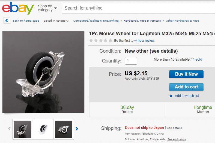Click See details shipping link
Screen dimensions: 215x143
(x=174, y=128)
